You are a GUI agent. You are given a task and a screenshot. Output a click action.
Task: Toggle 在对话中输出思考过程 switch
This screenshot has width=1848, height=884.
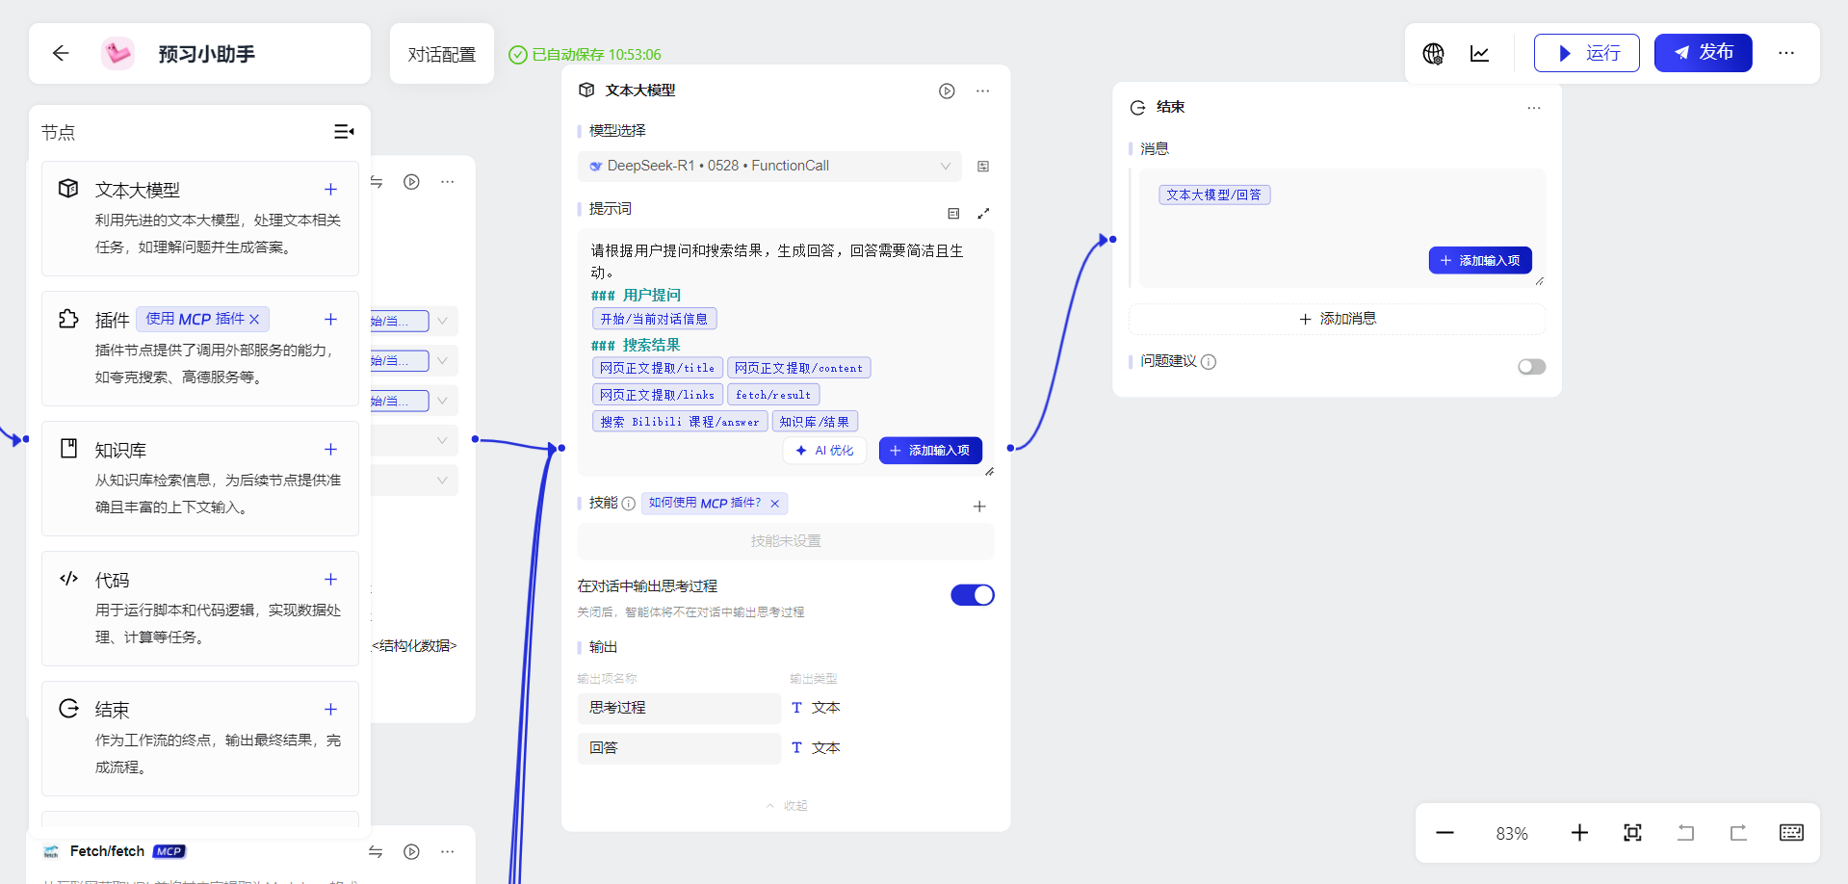[973, 595]
